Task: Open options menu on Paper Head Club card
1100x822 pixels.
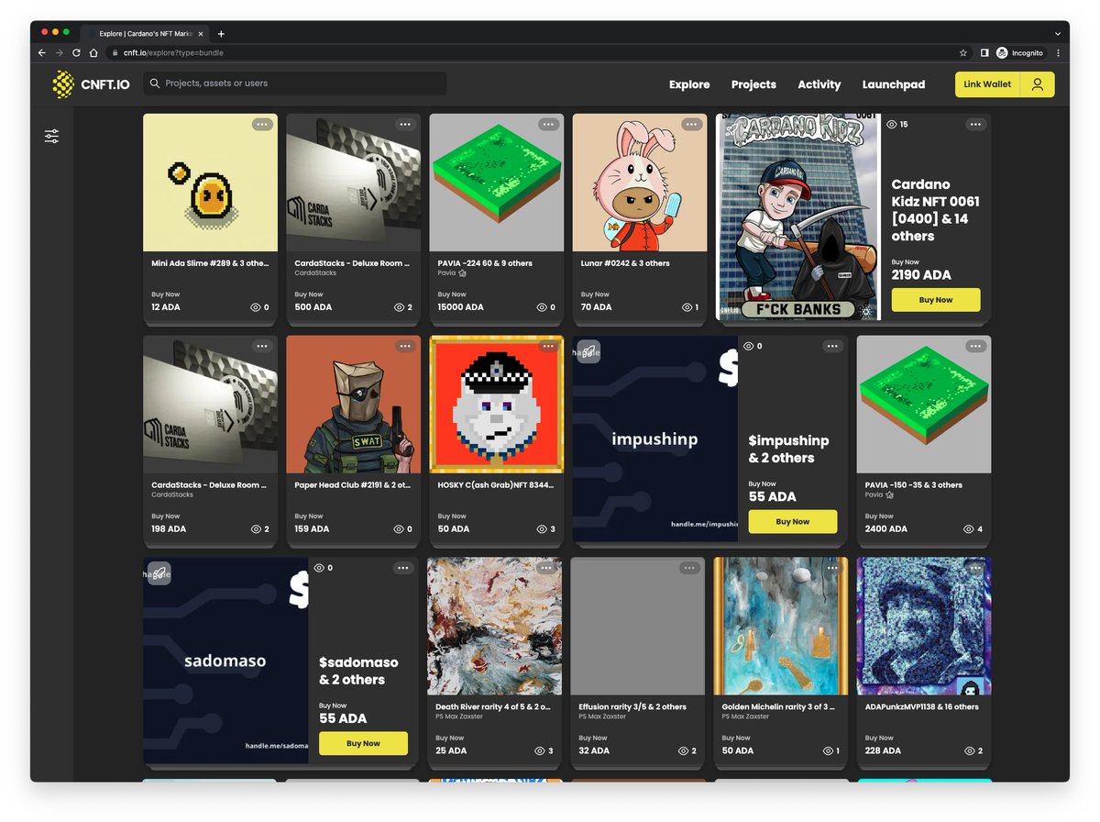Action: pos(405,346)
